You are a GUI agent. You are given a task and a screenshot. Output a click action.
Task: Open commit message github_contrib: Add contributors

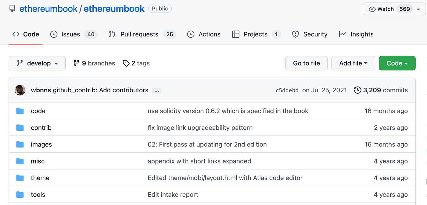coord(101,90)
